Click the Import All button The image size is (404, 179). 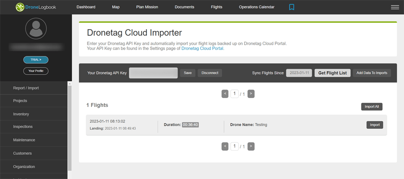372,107
